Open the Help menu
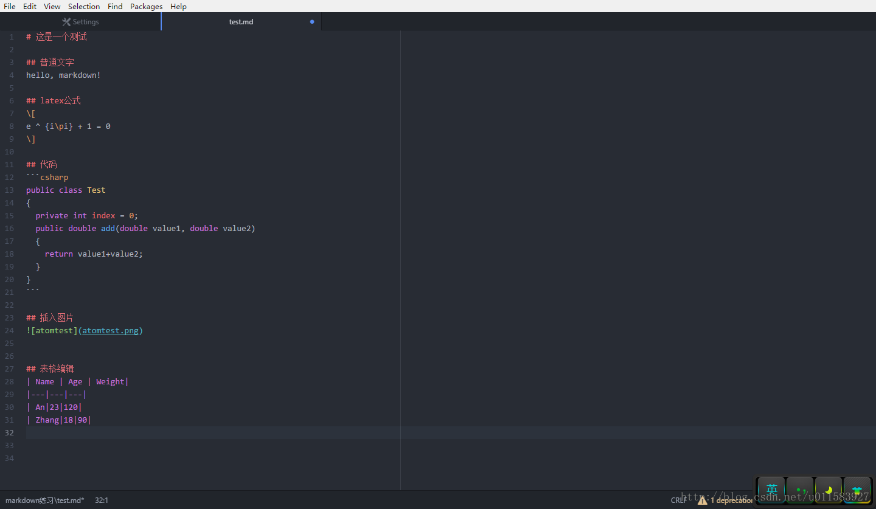Viewport: 876px width, 509px height. 178,6
